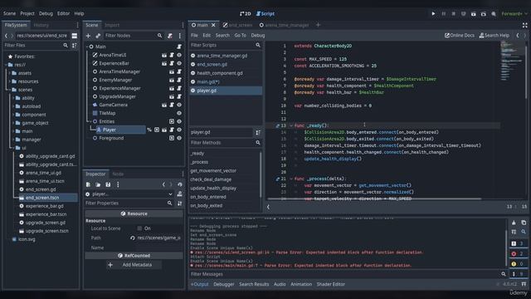531x299 pixels.
Task: Click search icon in Filter Methods field
Action: [258, 143]
